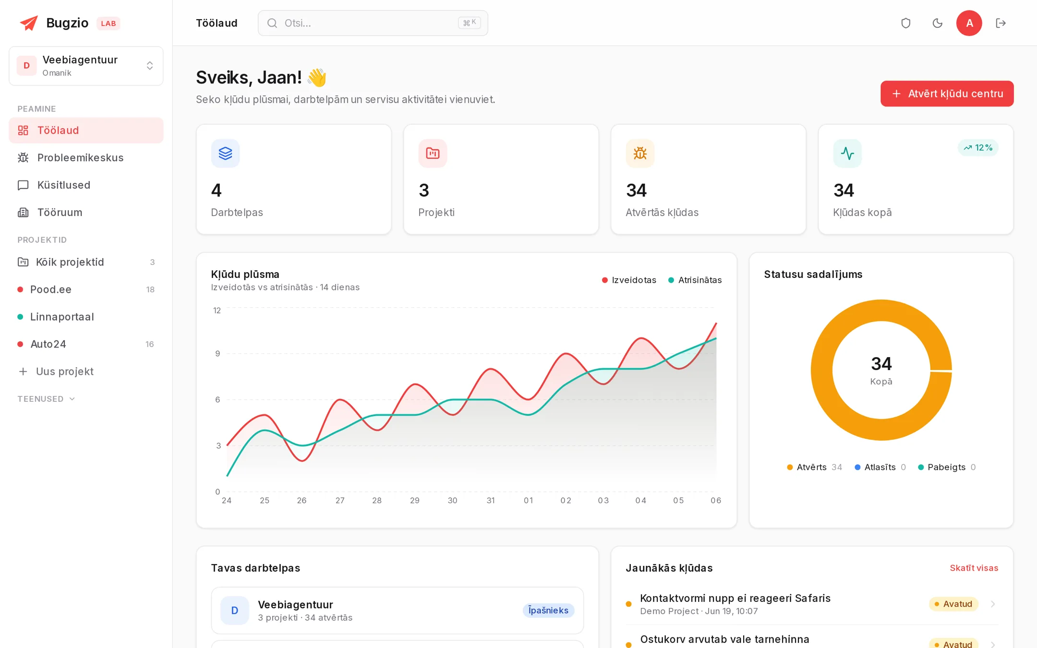The height and width of the screenshot is (648, 1037).
Task: Open issue Ostukorv arvutab vale tarnehinna
Action: 724,639
